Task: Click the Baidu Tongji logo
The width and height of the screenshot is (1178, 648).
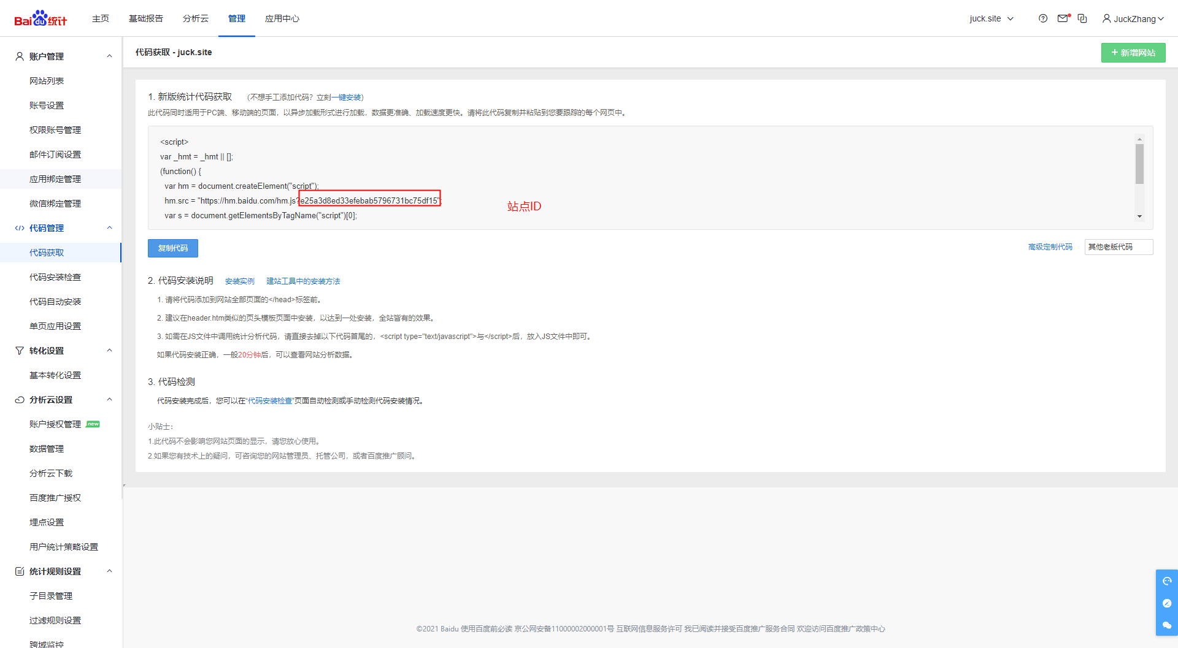Action: 40,18
